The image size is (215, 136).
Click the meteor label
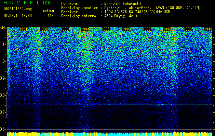[x=49, y=11]
